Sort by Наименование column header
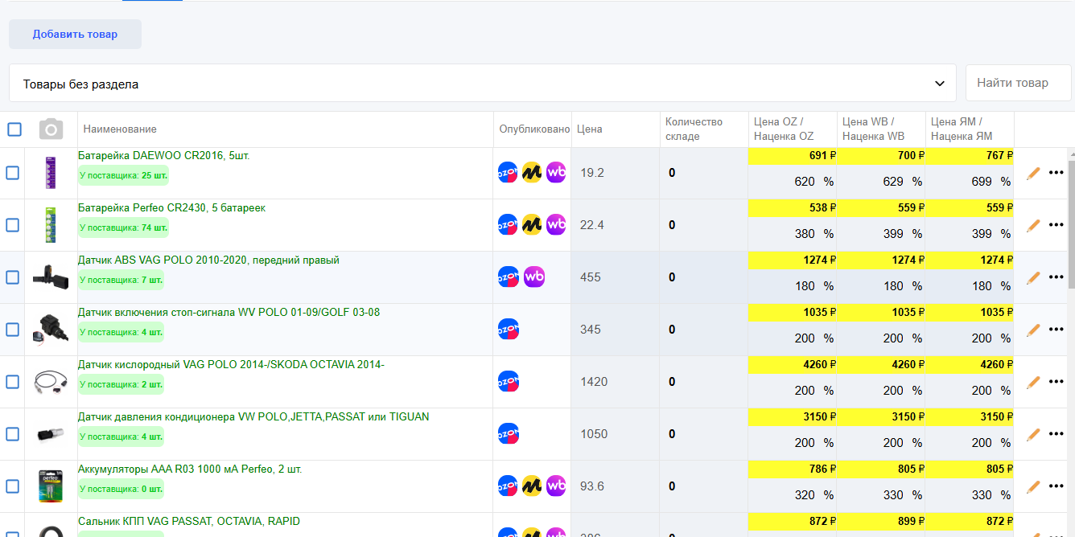This screenshot has height=537, width=1075. coord(120,129)
